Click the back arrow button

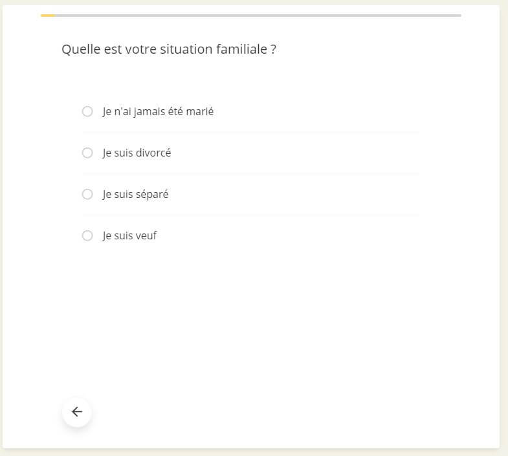[x=77, y=412]
